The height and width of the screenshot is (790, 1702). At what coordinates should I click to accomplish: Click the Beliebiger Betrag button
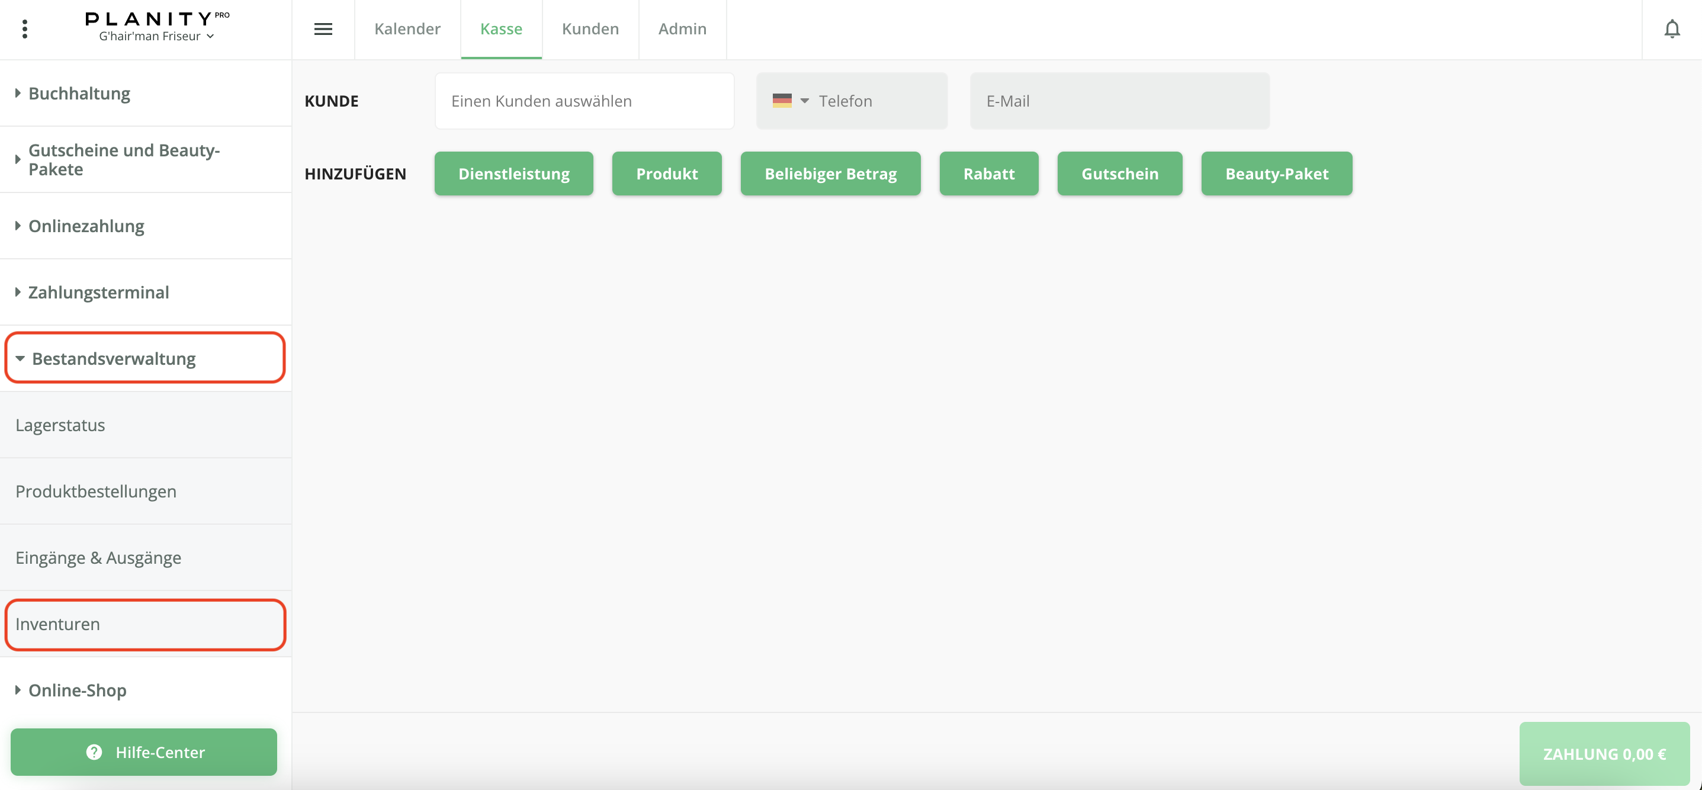point(830,174)
